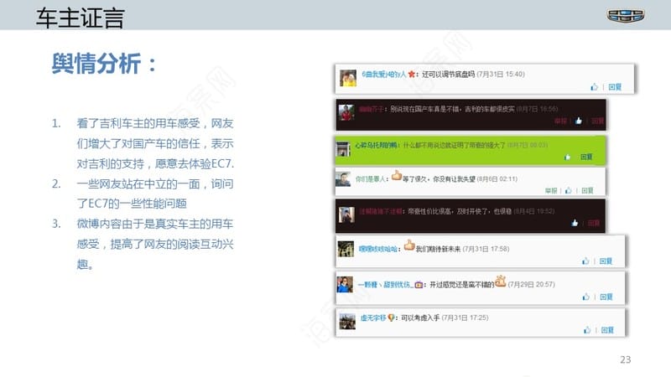
Task: Click the purple badge in the 7月29日 20:57 comment
Action: click(x=419, y=285)
